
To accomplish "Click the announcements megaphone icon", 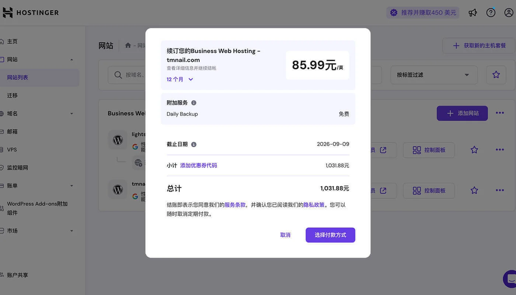I will [473, 12].
